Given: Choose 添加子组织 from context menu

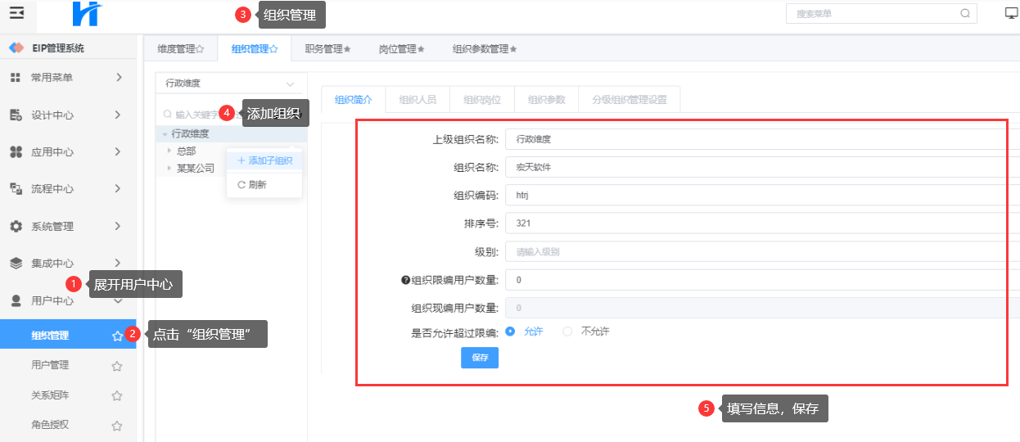Looking at the screenshot, I should click(x=264, y=161).
